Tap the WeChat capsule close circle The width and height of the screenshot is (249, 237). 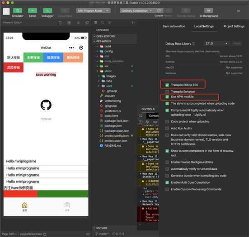click(81, 48)
